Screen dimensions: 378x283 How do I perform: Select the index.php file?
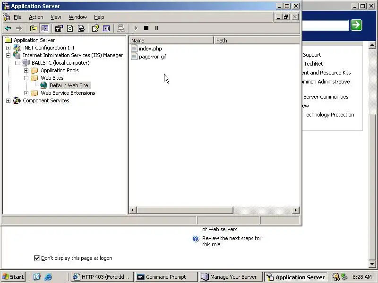[x=150, y=49]
